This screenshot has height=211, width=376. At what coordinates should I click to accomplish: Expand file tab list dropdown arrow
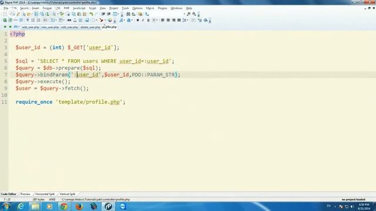pos(19,27)
